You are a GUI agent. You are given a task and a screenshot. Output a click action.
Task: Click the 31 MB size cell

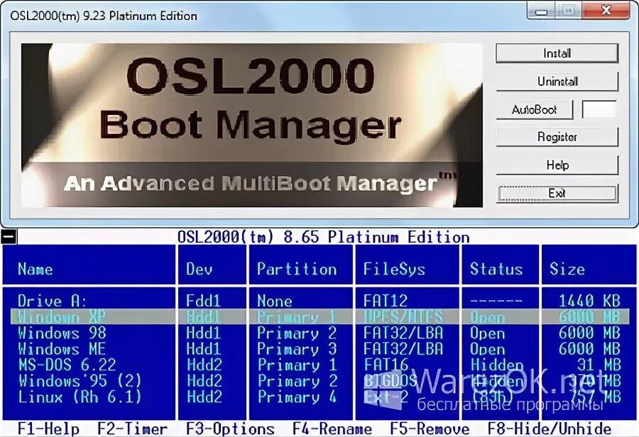(599, 365)
